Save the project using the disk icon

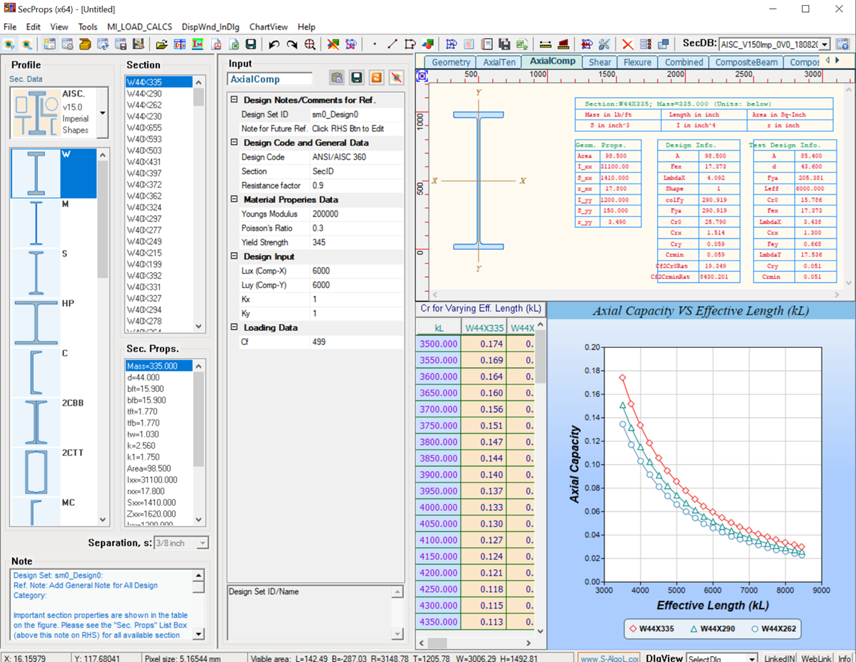[251, 43]
